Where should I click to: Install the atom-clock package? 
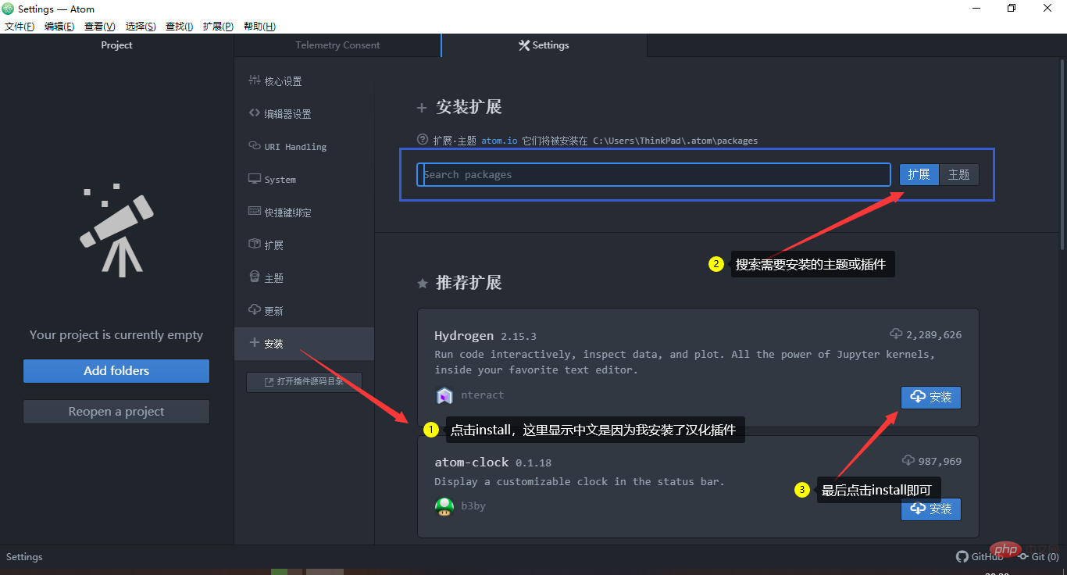point(931,509)
